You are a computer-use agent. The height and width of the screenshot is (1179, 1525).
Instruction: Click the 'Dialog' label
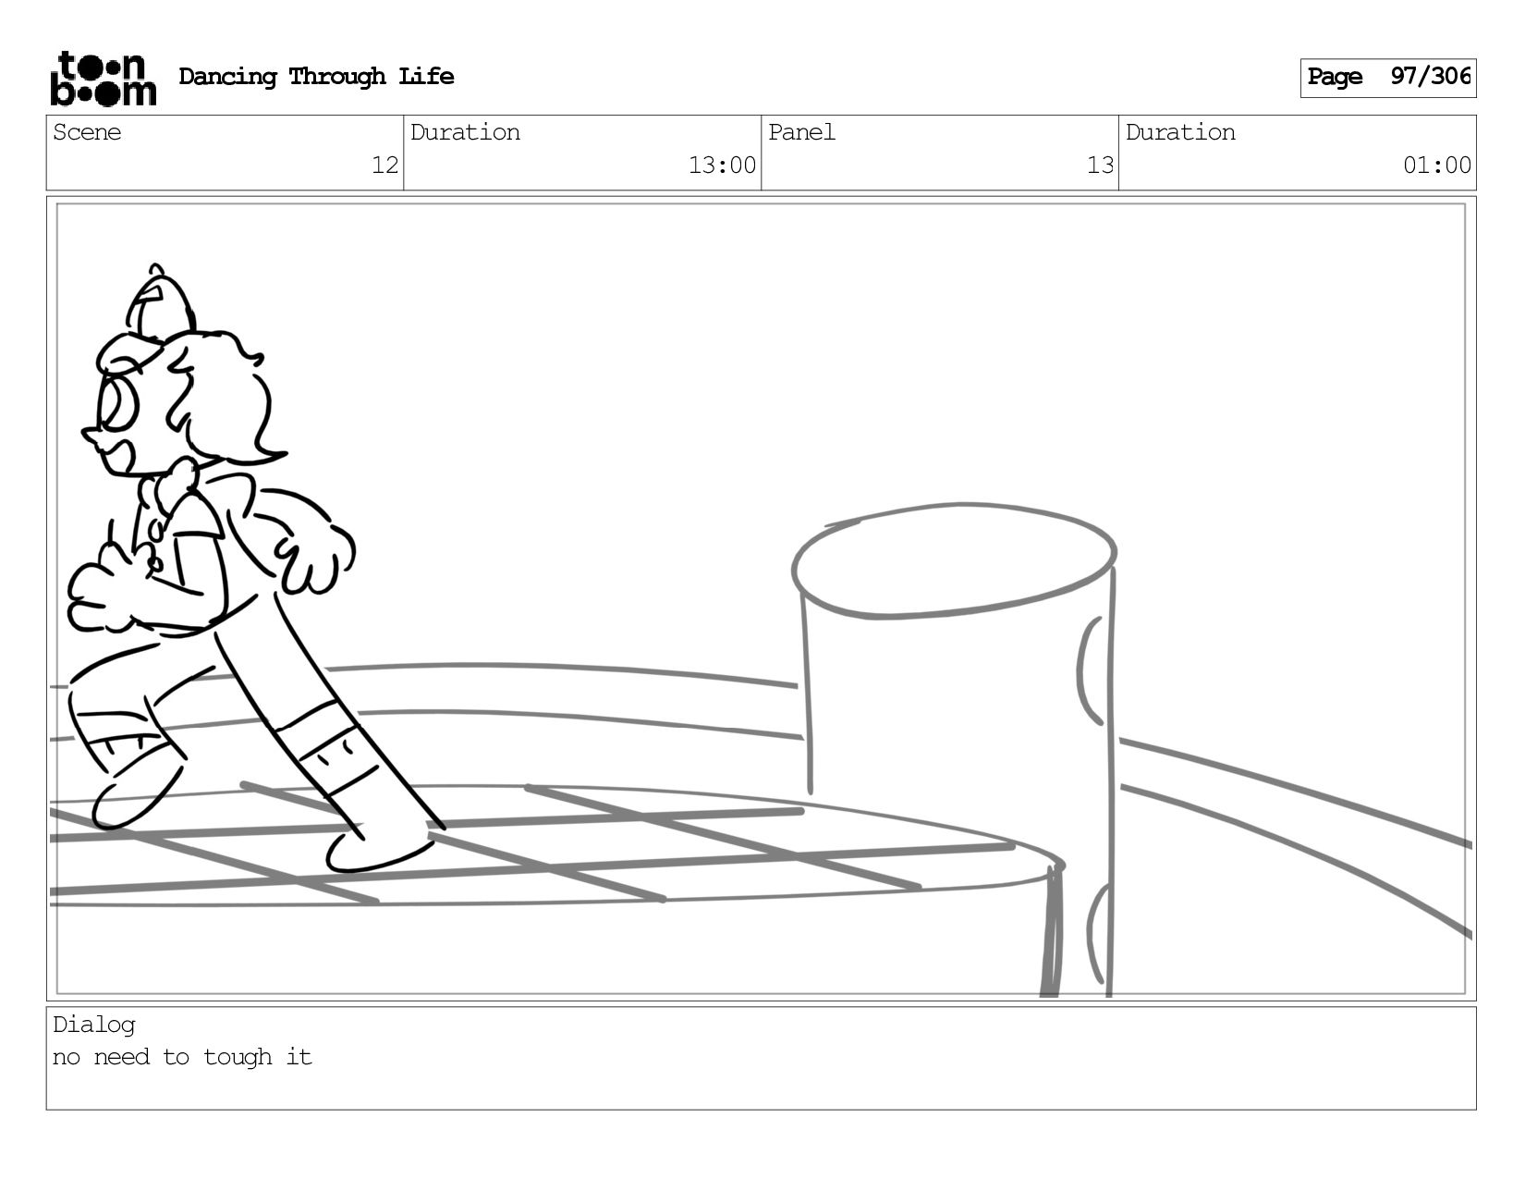pos(94,1025)
